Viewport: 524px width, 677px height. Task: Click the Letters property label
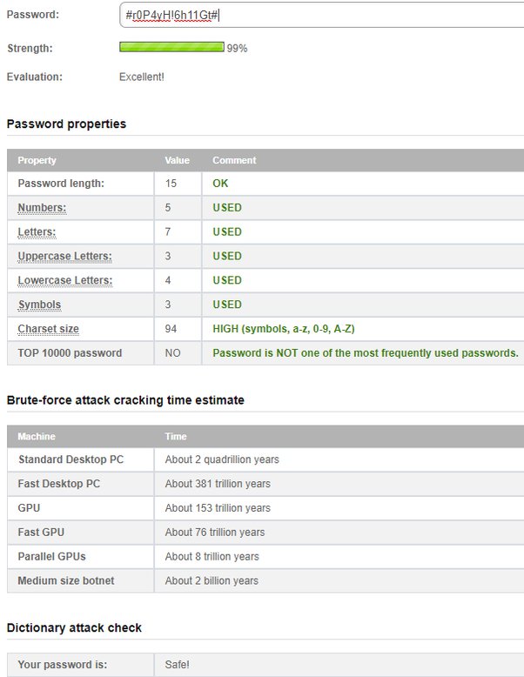point(36,232)
